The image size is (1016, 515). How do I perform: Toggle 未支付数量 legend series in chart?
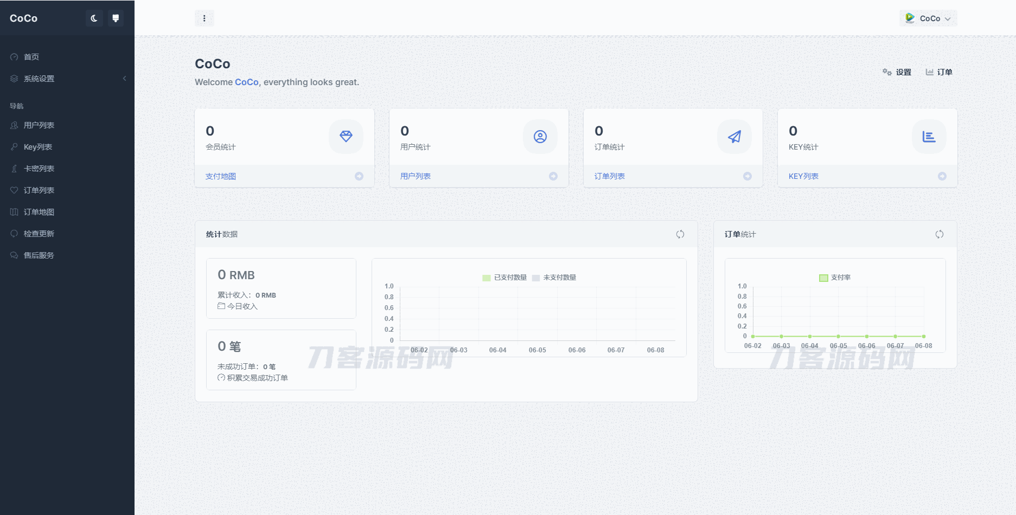(x=554, y=278)
